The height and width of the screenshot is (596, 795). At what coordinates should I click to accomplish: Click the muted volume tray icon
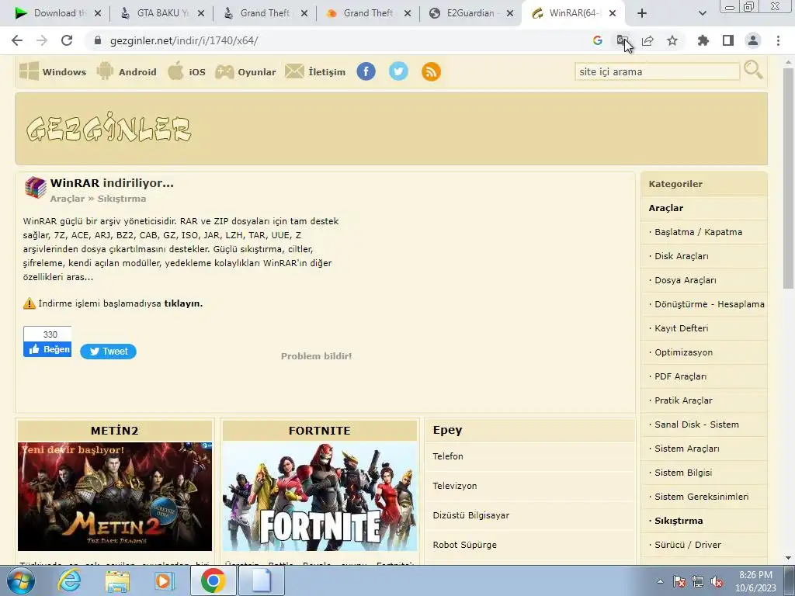(x=716, y=582)
